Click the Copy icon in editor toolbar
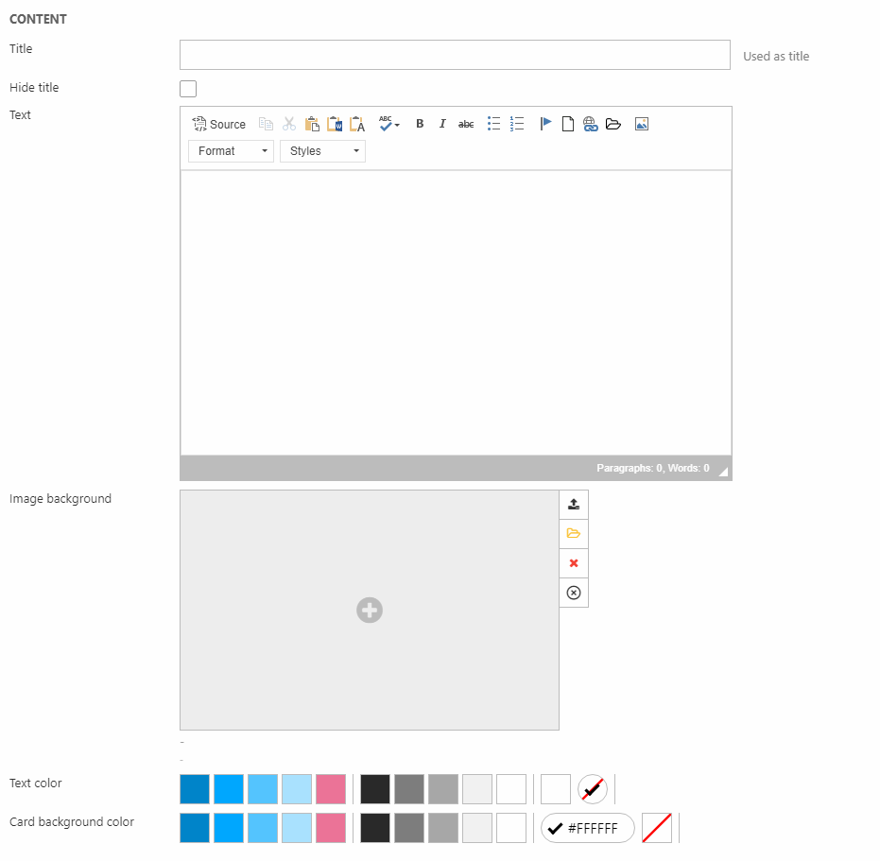The height and width of the screenshot is (861, 880). (x=266, y=124)
